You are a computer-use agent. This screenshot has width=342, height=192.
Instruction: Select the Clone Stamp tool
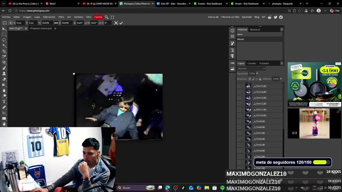pyautogui.click(x=4, y=74)
